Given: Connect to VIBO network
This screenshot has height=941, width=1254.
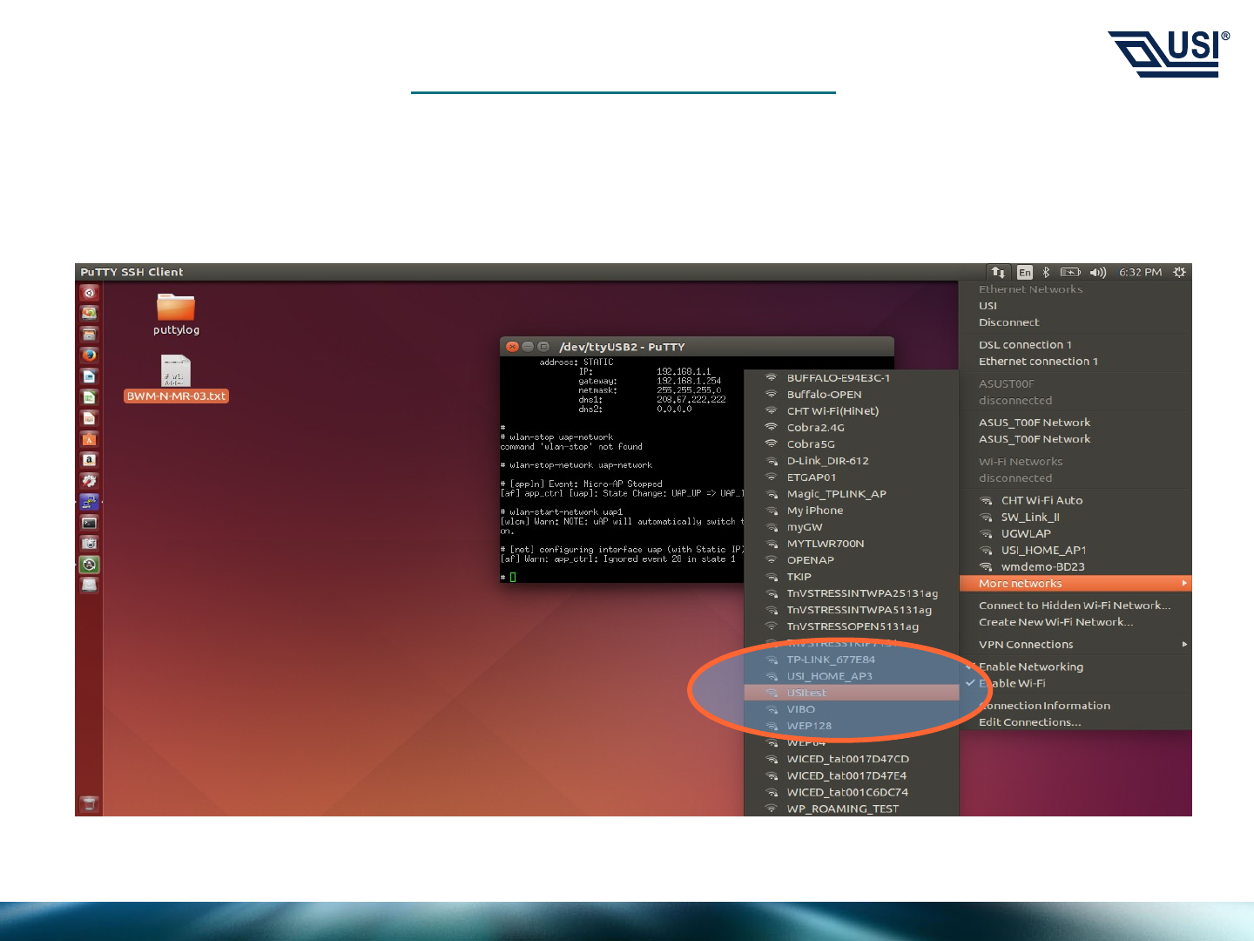Looking at the screenshot, I should click(852, 709).
